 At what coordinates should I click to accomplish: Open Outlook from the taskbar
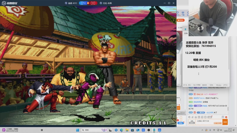[138, 130]
